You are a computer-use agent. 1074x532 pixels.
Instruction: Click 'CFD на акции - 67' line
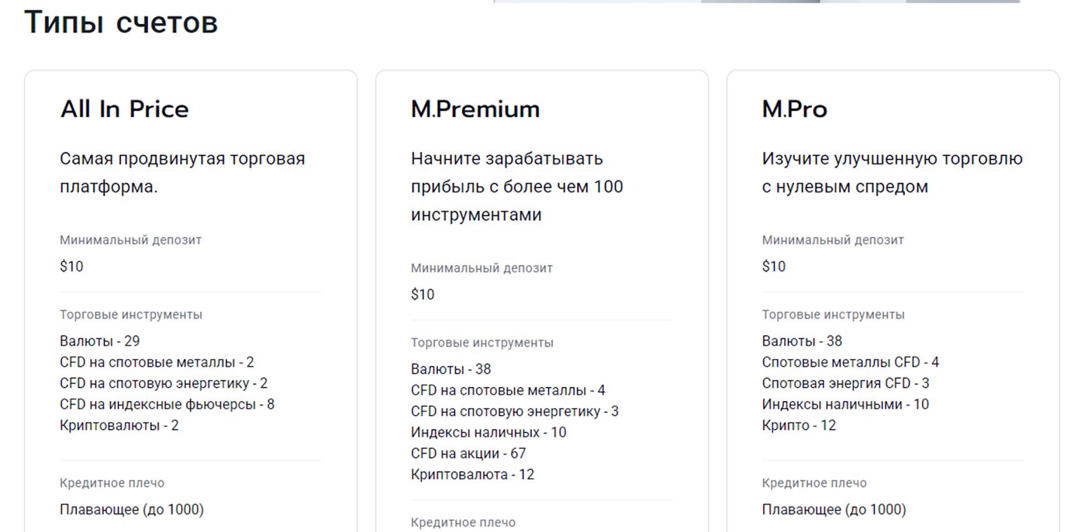pyautogui.click(x=469, y=454)
